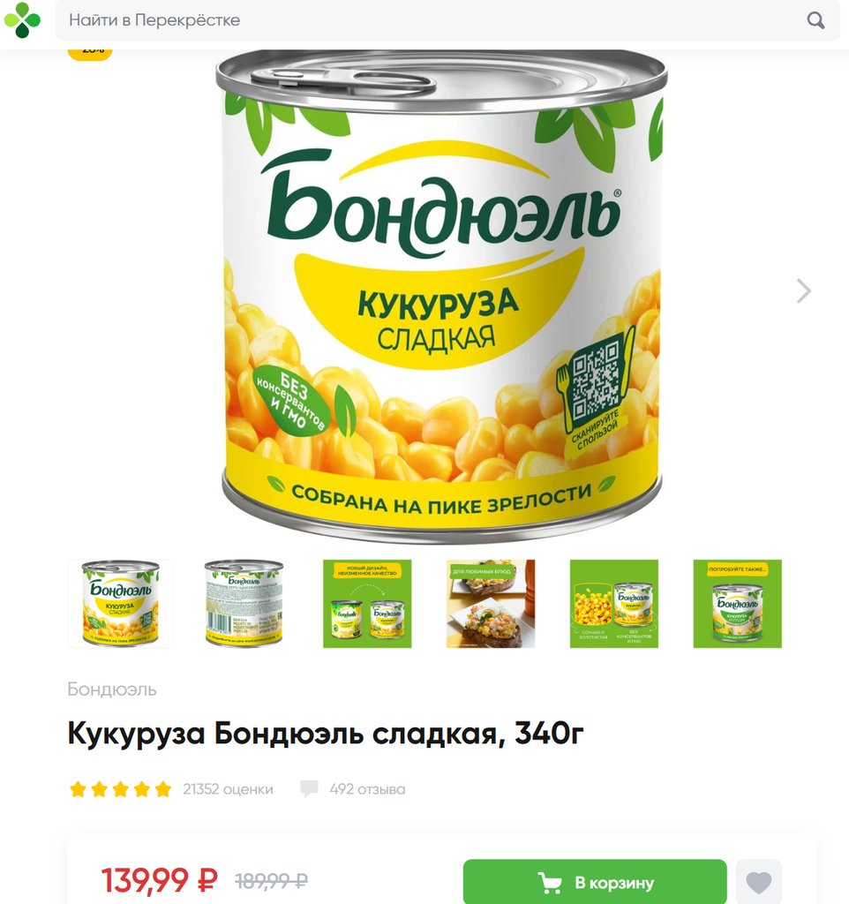Image resolution: width=849 pixels, height=904 pixels.
Task: Click the five-star rating row
Action: pyautogui.click(x=120, y=788)
